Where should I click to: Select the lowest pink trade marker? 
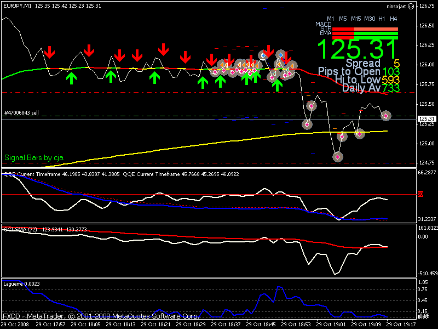[x=337, y=157]
